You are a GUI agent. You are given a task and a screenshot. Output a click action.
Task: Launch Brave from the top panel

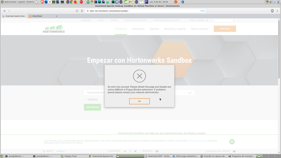42,2
